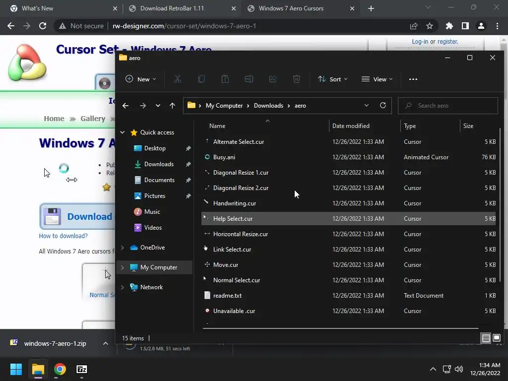The width and height of the screenshot is (508, 381).
Task: Open the Sort dropdown
Action: [x=333, y=79]
